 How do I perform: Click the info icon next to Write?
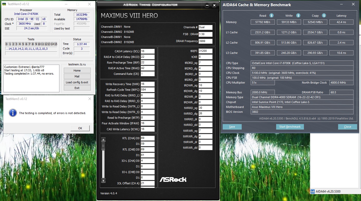pos(298,15)
